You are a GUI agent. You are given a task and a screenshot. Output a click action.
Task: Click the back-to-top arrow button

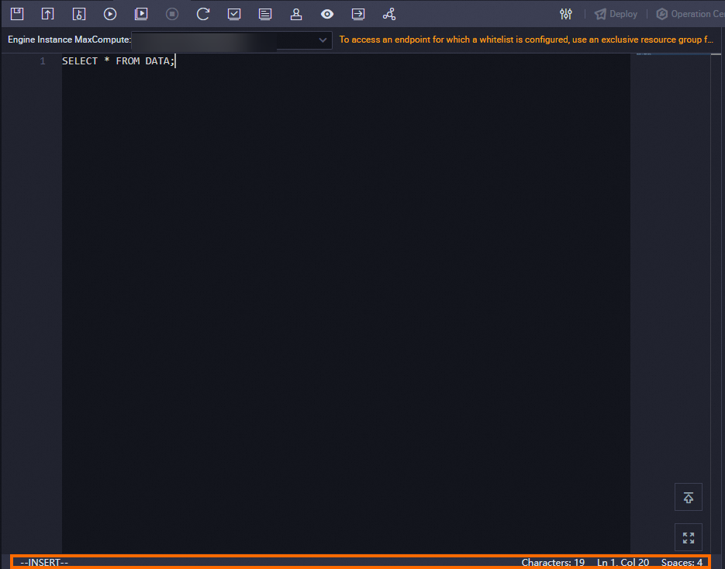[x=689, y=497]
